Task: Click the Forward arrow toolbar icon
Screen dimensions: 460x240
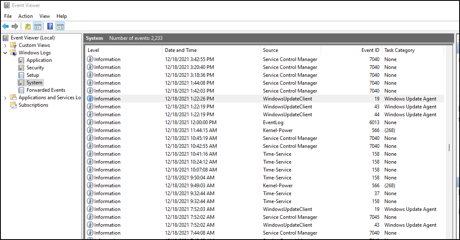Action: click(15, 27)
